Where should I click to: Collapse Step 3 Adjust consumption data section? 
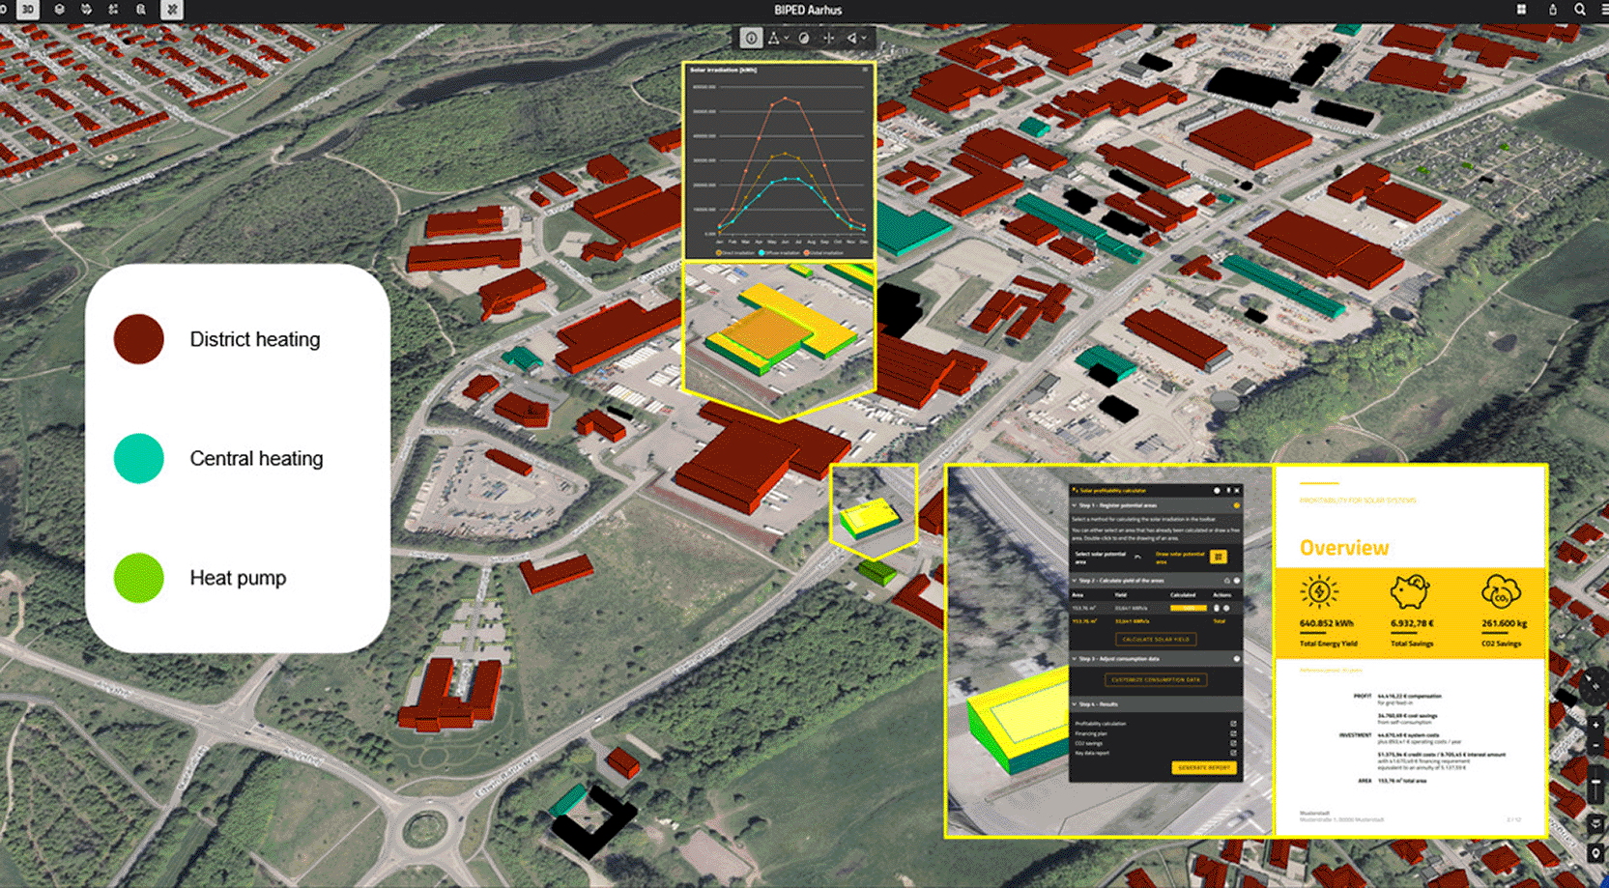[1075, 659]
